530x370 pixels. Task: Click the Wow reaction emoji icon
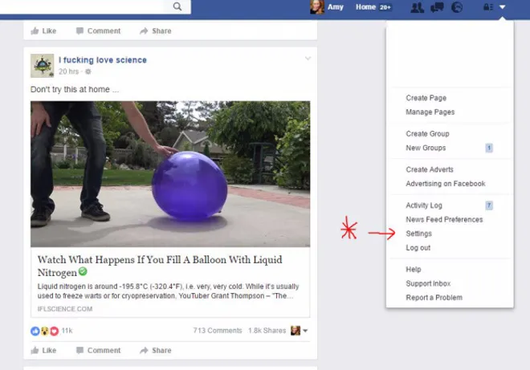45,331
